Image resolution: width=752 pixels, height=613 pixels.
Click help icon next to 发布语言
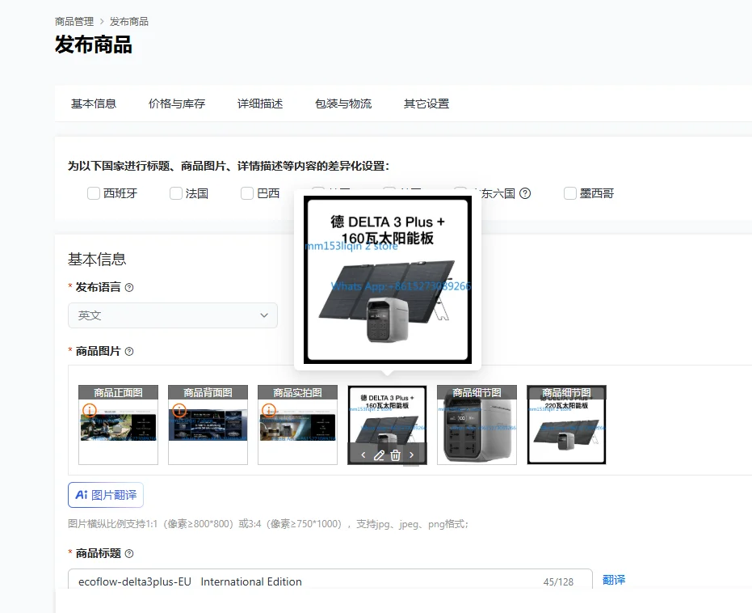pyautogui.click(x=129, y=288)
